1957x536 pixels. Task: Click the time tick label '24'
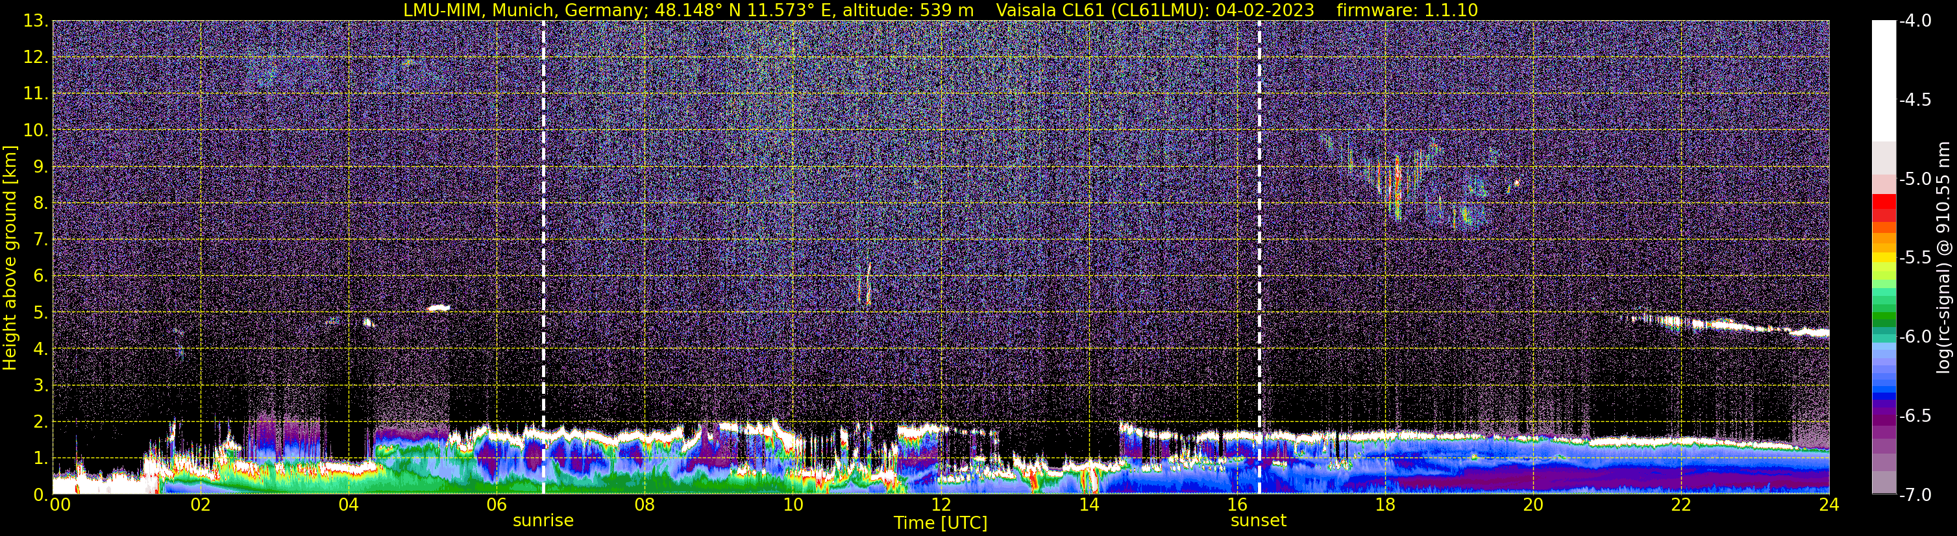[x=1828, y=504]
